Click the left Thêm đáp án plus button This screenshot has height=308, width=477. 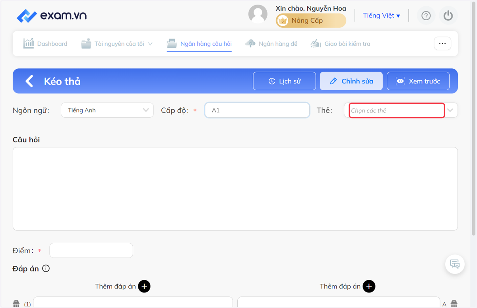point(144,286)
